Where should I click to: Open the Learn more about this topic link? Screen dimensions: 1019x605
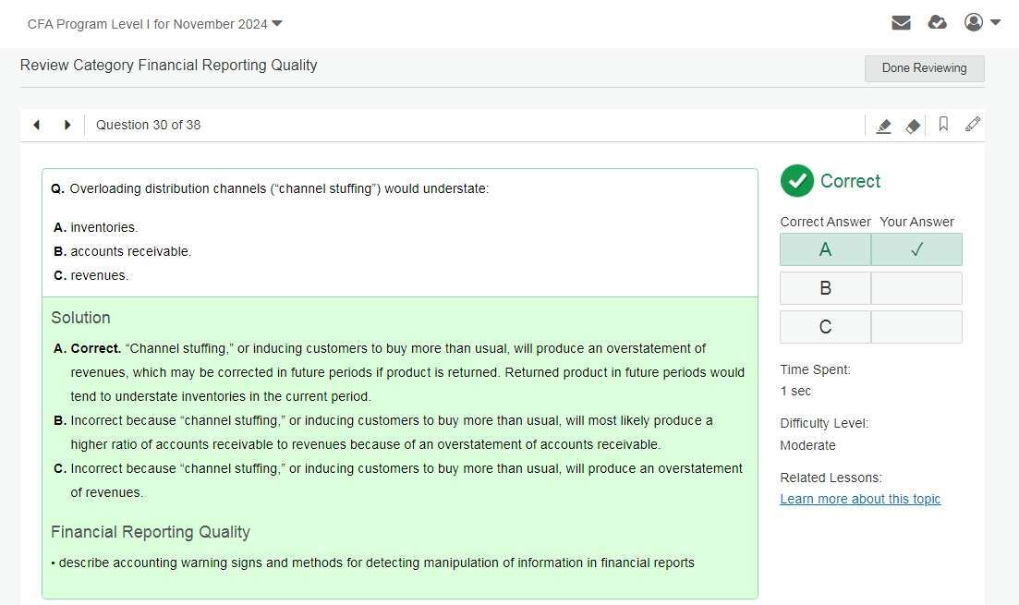(860, 500)
